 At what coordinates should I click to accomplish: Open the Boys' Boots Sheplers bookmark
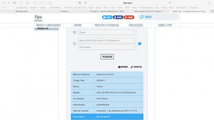[x=187, y=8]
